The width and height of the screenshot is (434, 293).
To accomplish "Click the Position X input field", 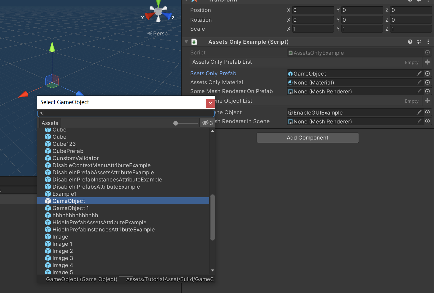I will 313,10.
